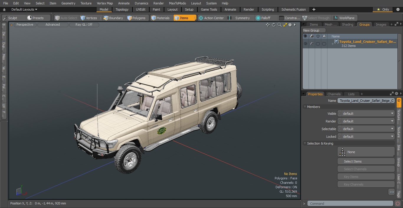The height and width of the screenshot is (208, 403).
Task: Click the Command input field
Action: tap(350, 204)
